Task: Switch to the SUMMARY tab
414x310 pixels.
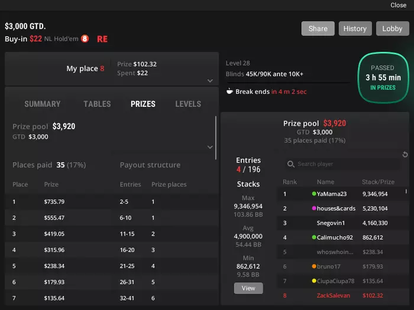Action: 43,104
